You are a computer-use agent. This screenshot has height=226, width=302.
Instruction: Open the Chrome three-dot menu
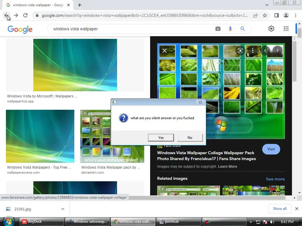click(296, 15)
